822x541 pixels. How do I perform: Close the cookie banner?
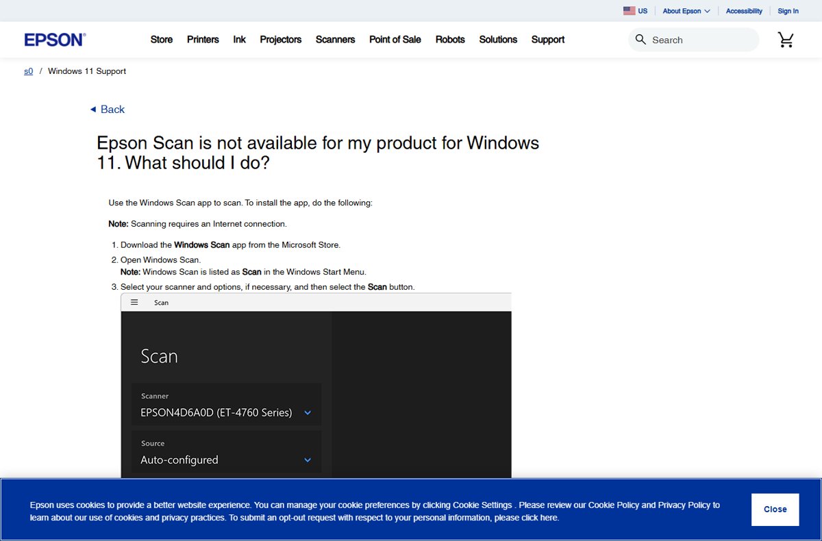(775, 509)
